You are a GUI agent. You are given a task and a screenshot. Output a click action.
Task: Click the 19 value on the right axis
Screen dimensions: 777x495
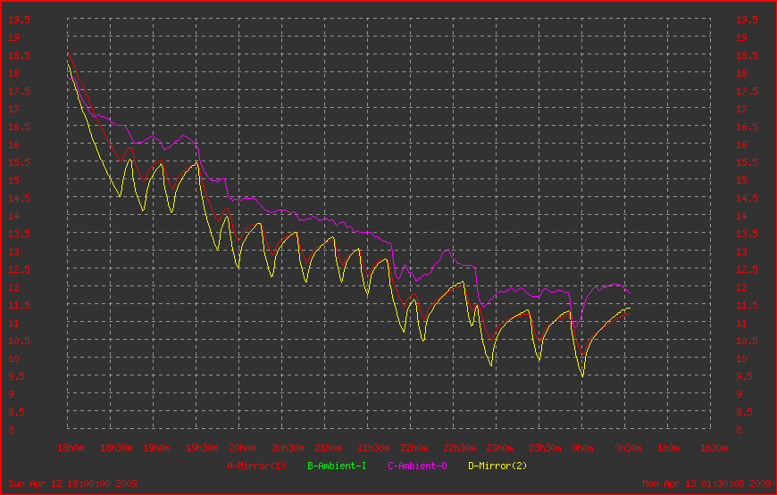point(742,37)
